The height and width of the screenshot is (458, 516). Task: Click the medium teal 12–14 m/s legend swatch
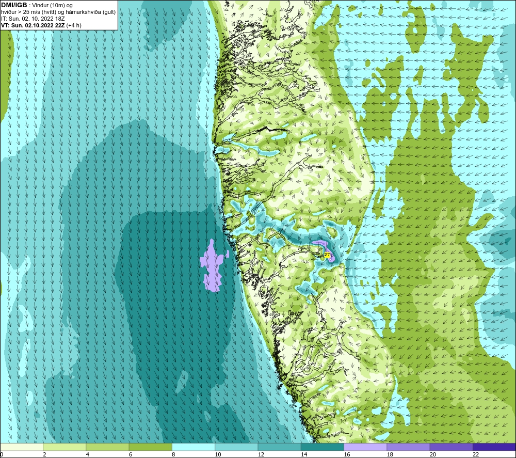[279, 447]
